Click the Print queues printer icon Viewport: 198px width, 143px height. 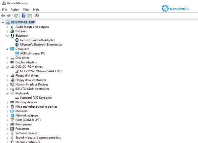click(x=12, y=124)
